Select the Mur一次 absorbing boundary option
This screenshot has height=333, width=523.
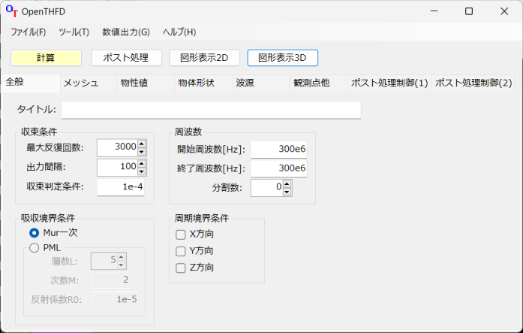click(35, 233)
